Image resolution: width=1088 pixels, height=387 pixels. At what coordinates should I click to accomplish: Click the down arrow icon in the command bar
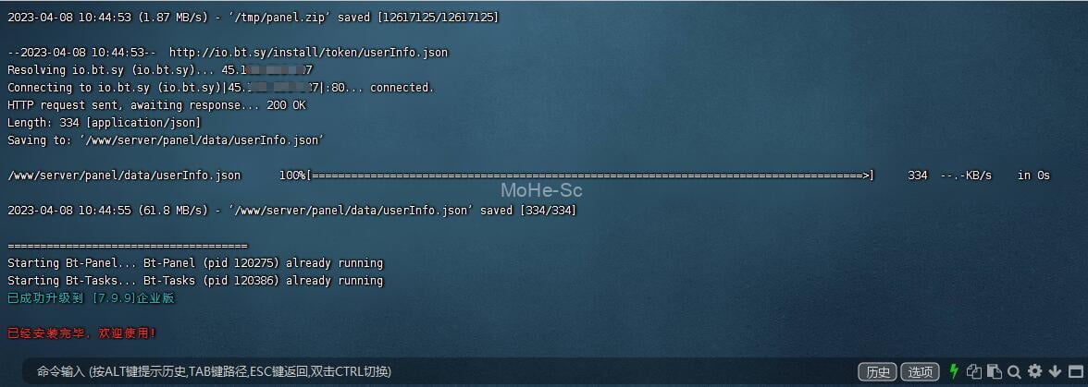pyautogui.click(x=1056, y=372)
